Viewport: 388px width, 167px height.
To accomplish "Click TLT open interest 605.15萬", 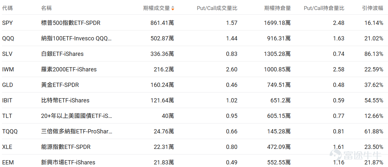I will 279,116.
